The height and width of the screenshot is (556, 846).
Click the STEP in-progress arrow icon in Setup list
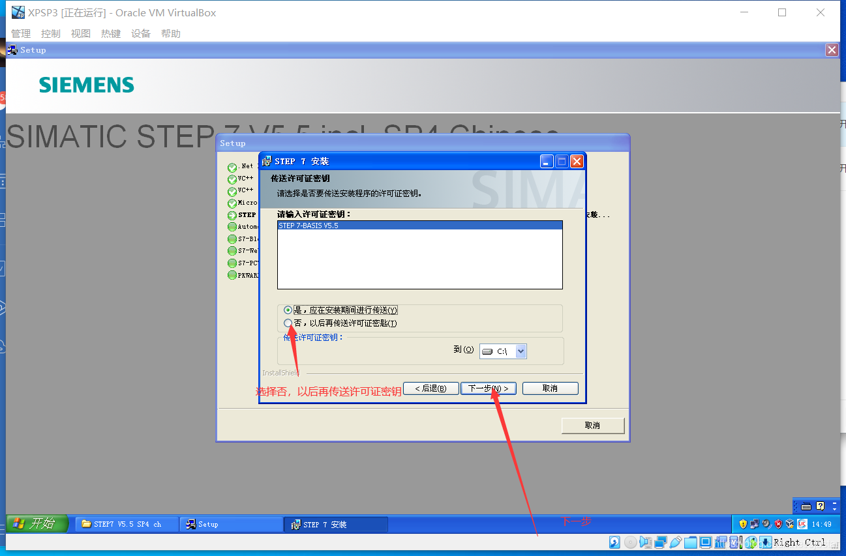coord(232,216)
